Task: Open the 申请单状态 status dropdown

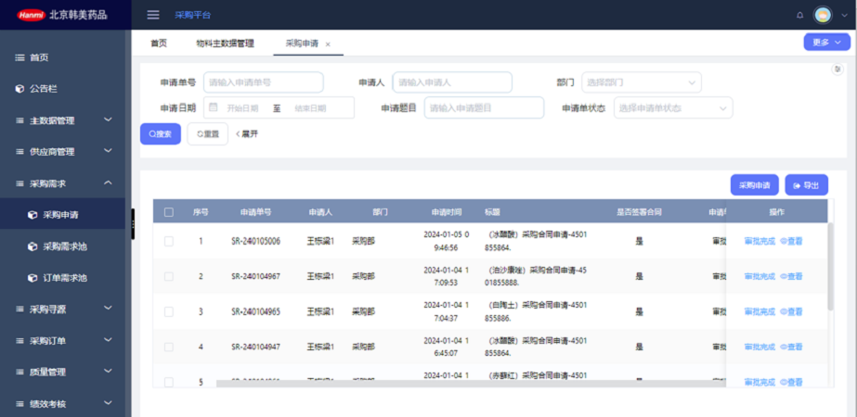Action: click(x=672, y=108)
